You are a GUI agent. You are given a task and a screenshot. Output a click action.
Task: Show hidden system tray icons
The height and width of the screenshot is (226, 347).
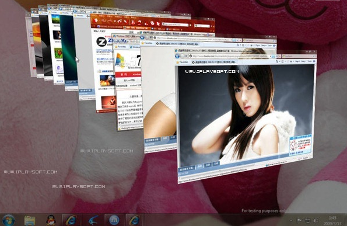pos(291,221)
